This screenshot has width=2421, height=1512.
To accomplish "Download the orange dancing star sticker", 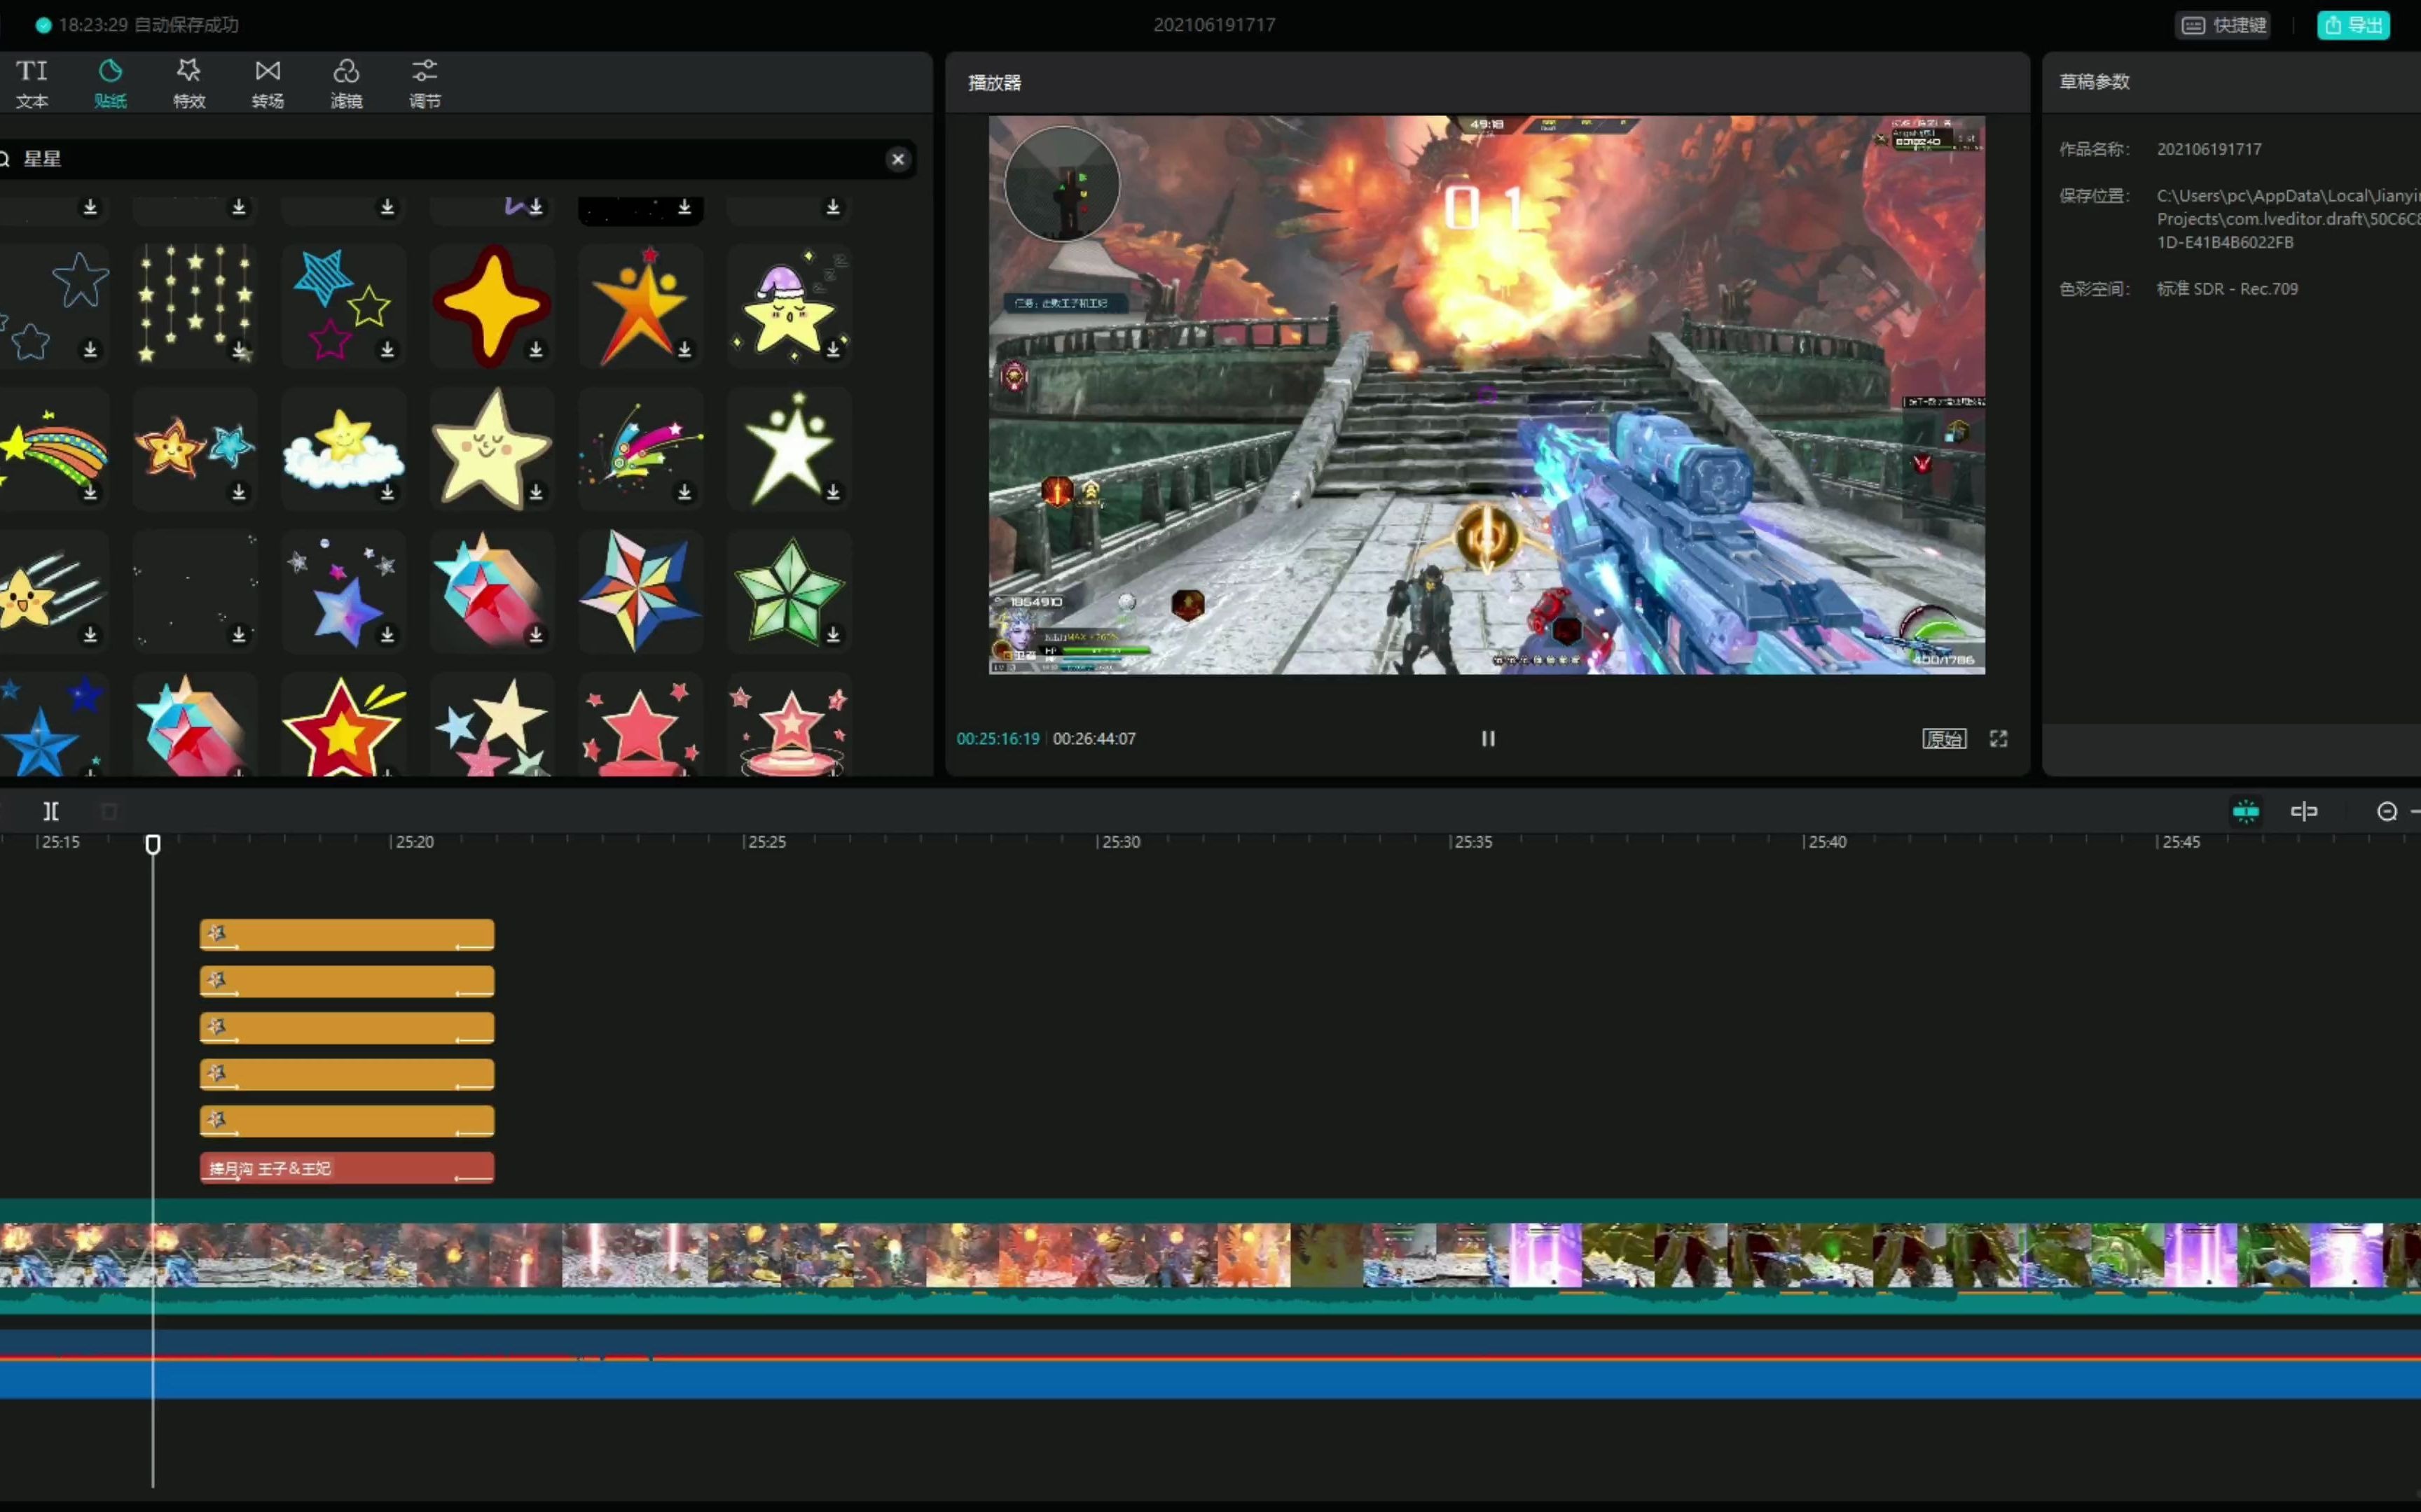I will pyautogui.click(x=685, y=349).
